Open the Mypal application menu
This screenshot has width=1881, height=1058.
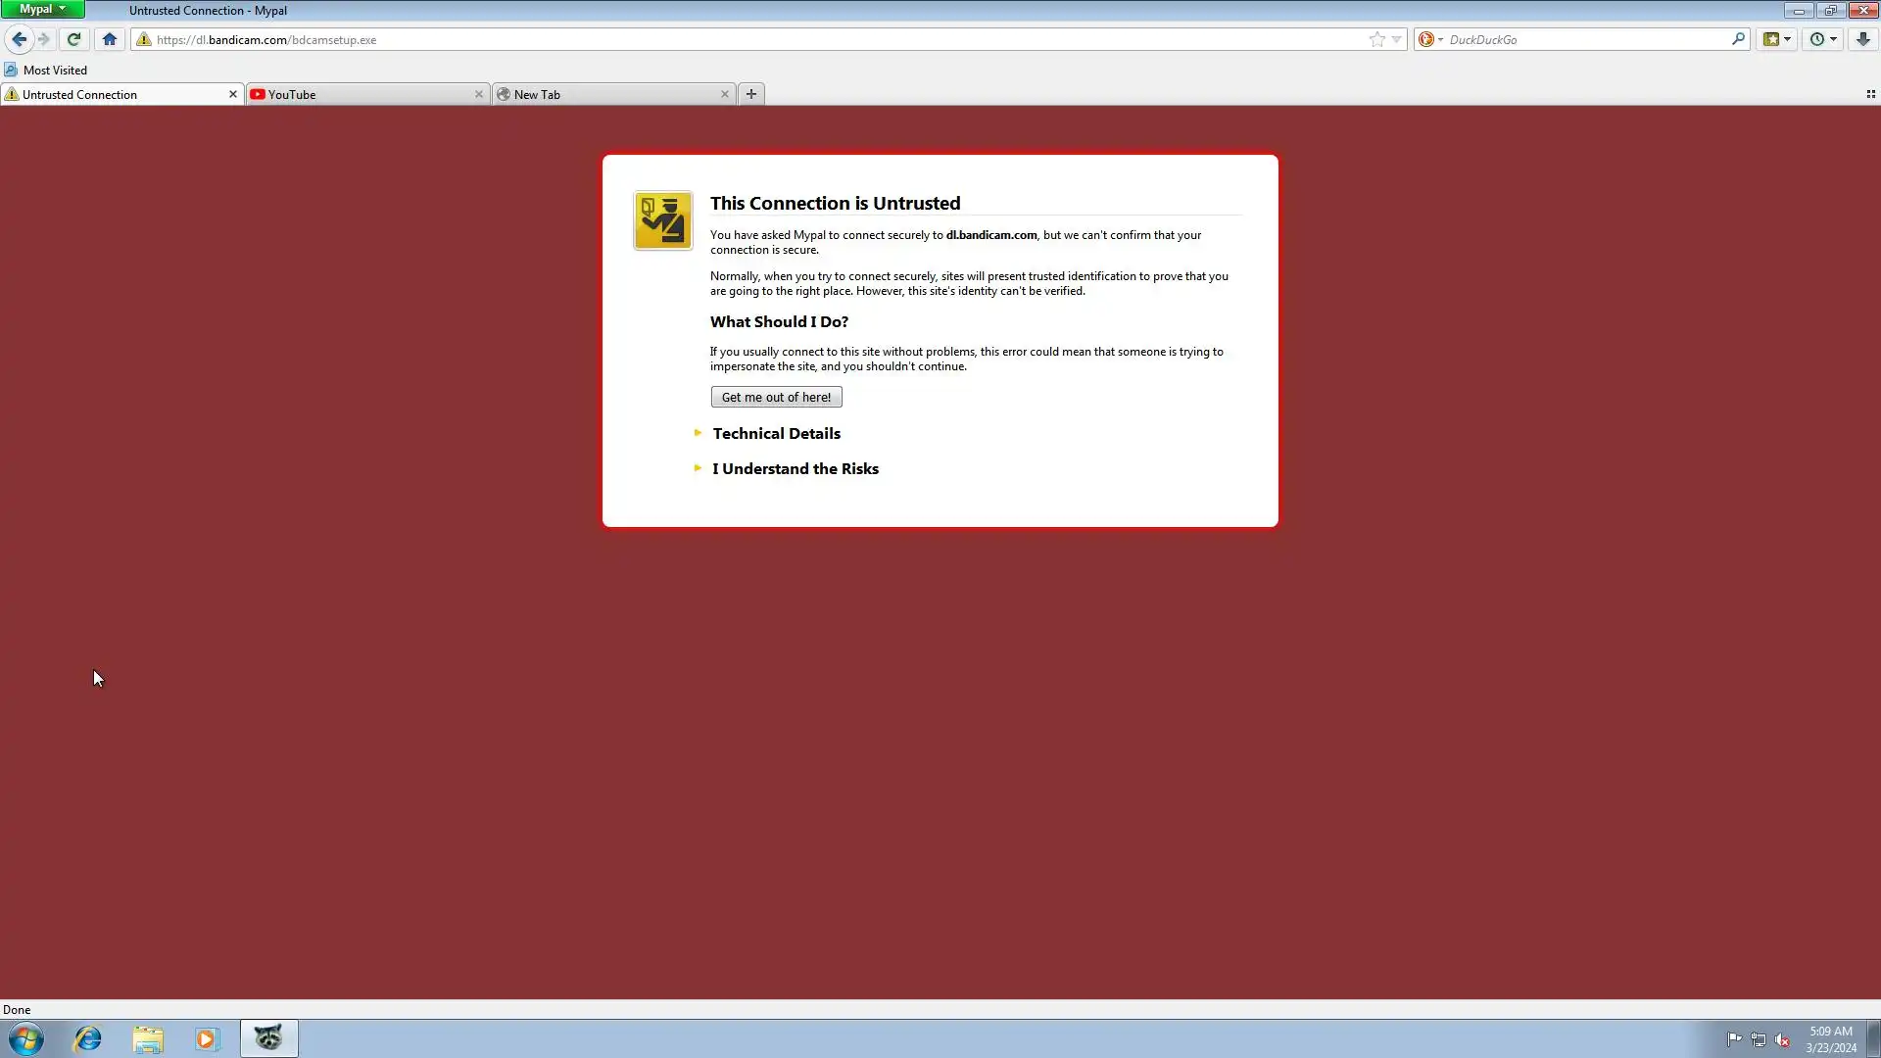tap(42, 9)
